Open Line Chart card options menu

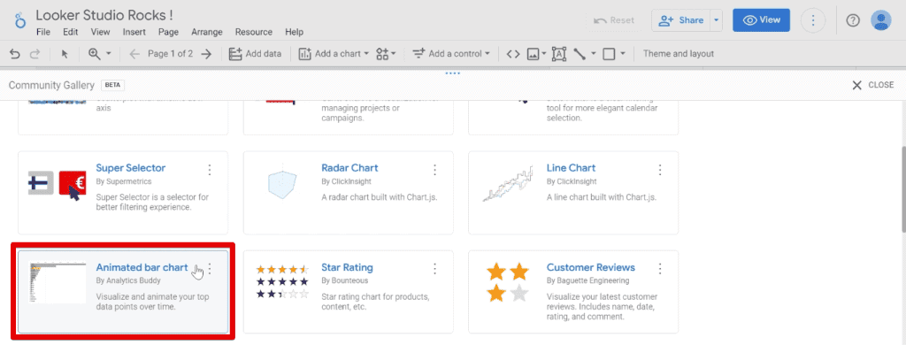click(660, 169)
